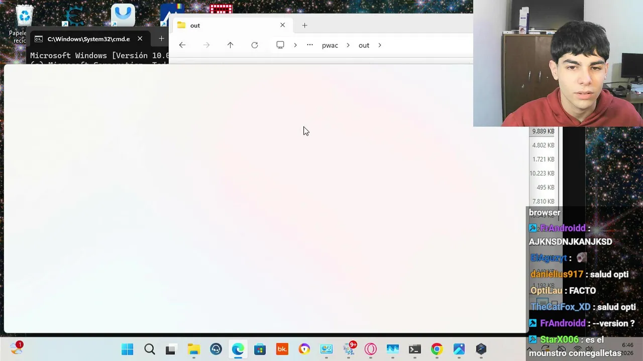Open the orange bk app on taskbar
The image size is (643, 361).
pos(282,349)
